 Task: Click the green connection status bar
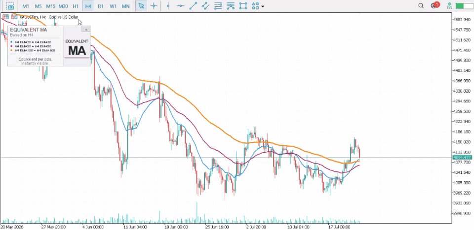point(464,6)
